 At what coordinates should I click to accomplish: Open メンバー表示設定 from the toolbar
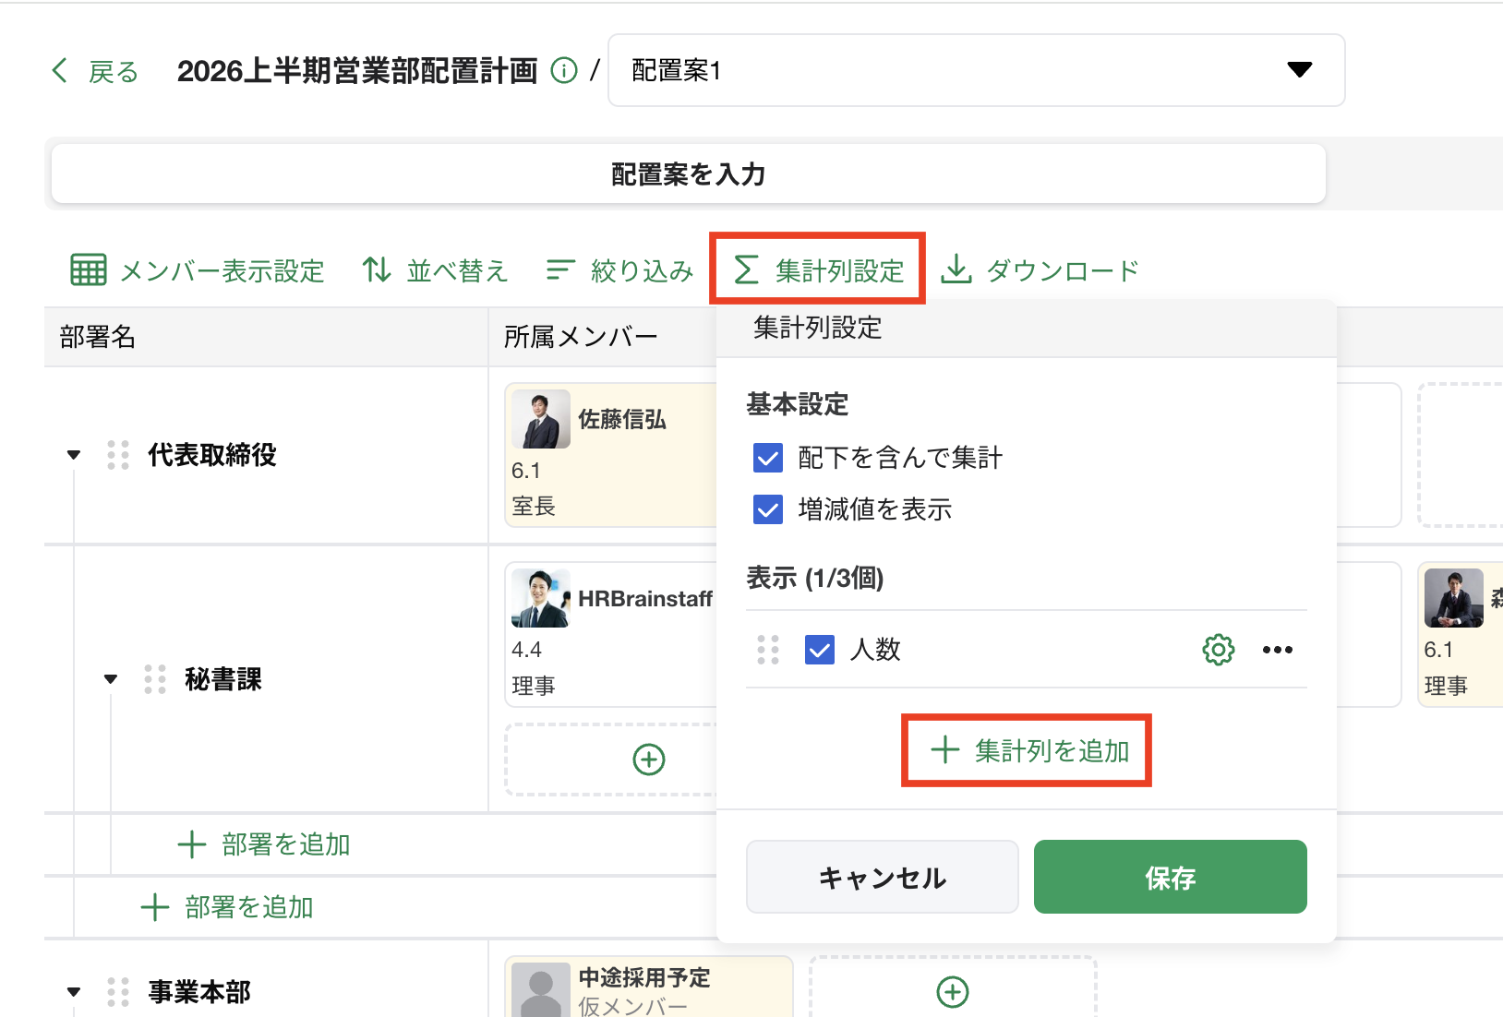(x=198, y=270)
